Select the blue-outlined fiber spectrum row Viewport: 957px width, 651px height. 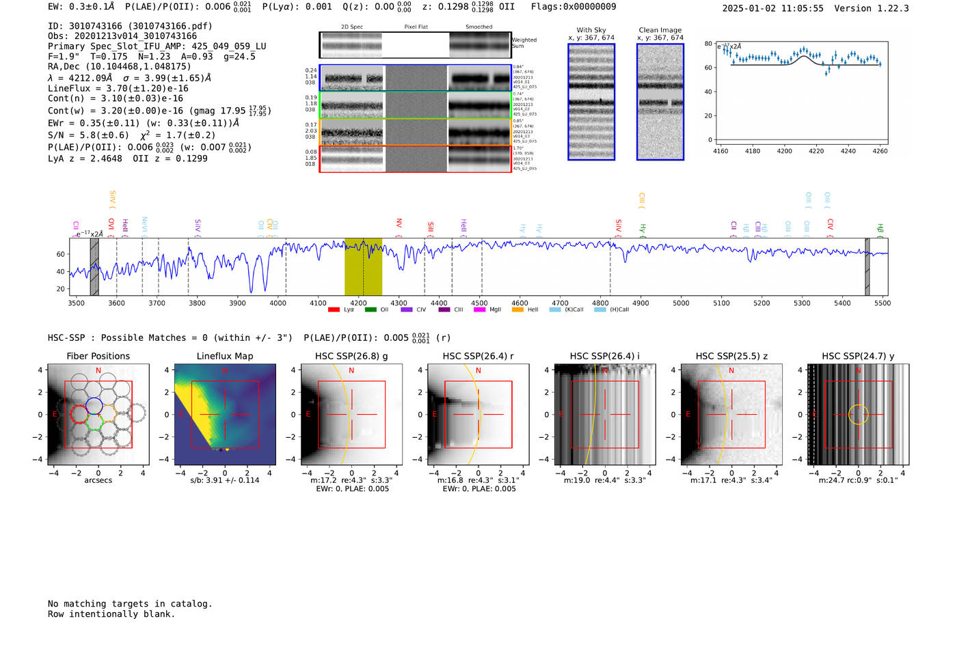click(x=415, y=78)
